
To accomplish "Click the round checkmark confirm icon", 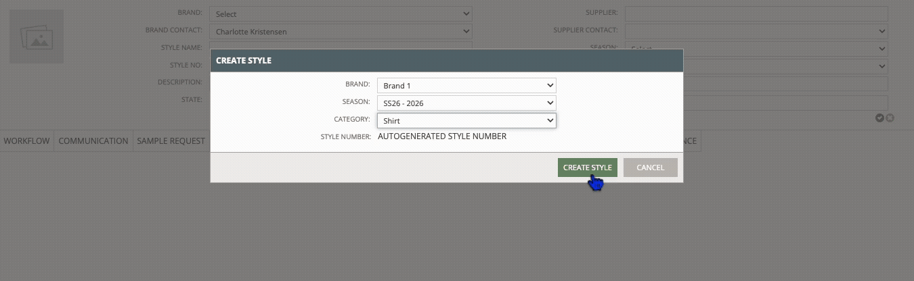I will click(879, 118).
